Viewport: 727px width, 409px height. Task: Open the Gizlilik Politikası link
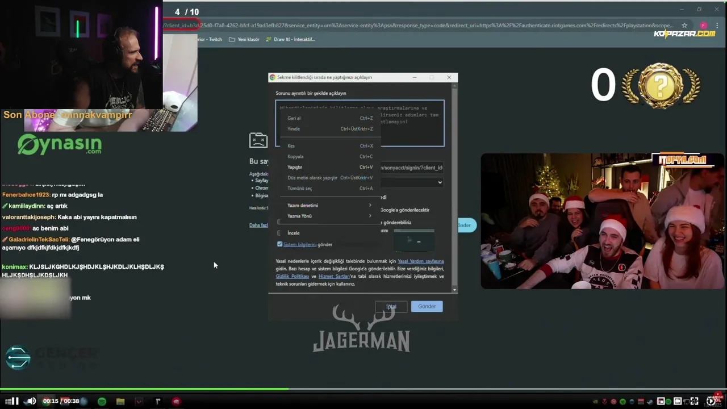[293, 276]
